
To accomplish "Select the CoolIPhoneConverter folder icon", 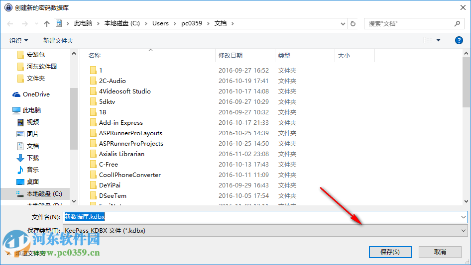I will tap(94, 175).
